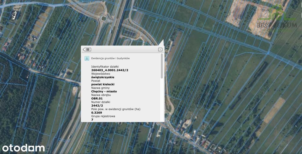Click the label 'Identyfikator działki'
Image resolution: width=302 pixels, height=154 pixels.
[x=105, y=66]
